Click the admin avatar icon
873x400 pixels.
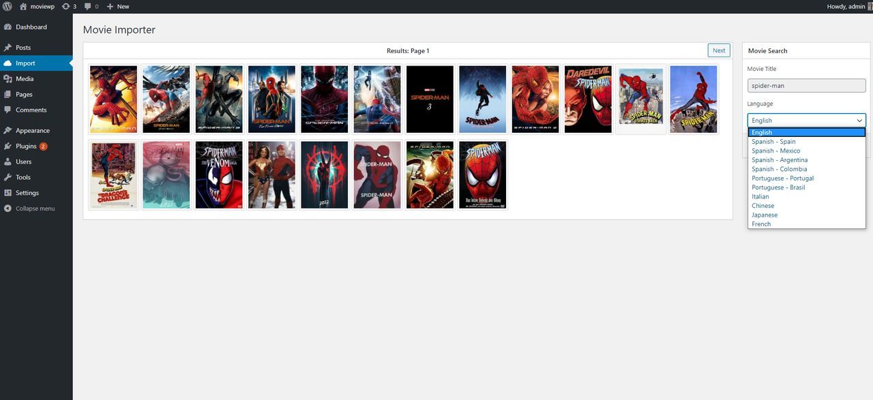tap(870, 6)
